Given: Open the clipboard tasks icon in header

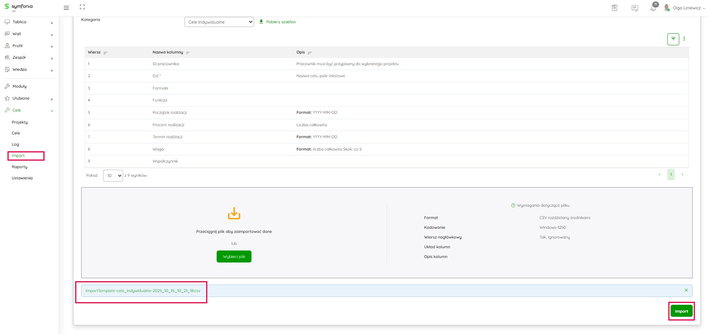Looking at the screenshot, I should pos(614,8).
